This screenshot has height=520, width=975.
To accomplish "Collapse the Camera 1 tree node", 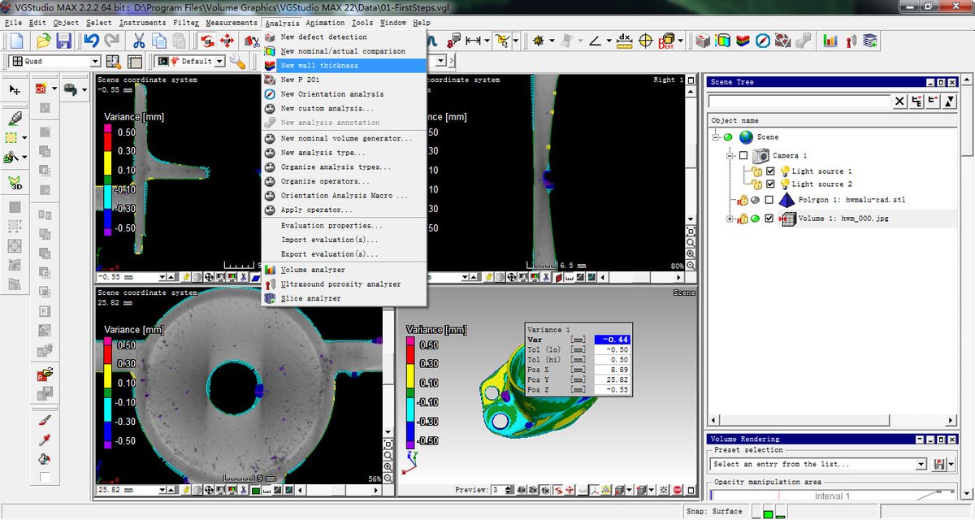I will tap(730, 155).
